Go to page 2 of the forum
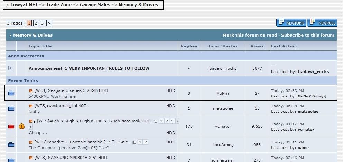343x162 pixels. point(36,23)
